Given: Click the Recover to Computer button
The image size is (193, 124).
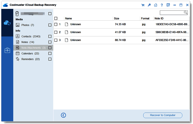Looking at the screenshot, I should 163,115.
